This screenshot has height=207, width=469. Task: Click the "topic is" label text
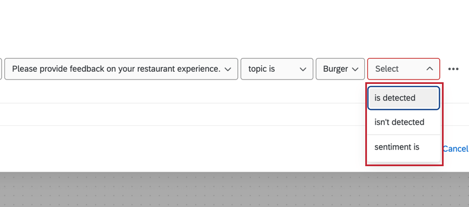pyautogui.click(x=262, y=69)
